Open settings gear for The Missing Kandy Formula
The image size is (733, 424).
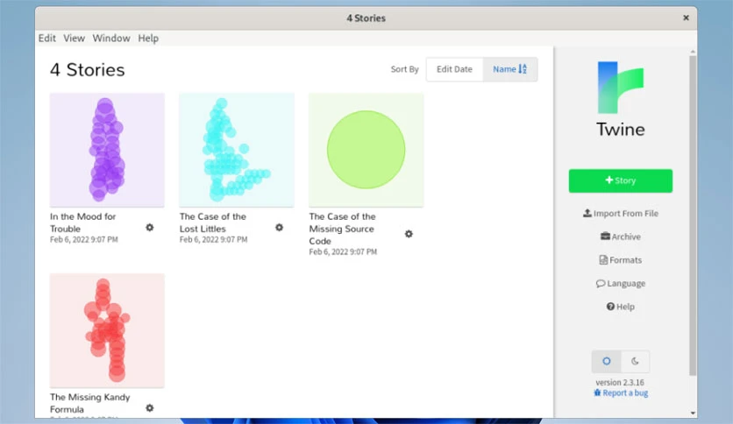coord(150,407)
